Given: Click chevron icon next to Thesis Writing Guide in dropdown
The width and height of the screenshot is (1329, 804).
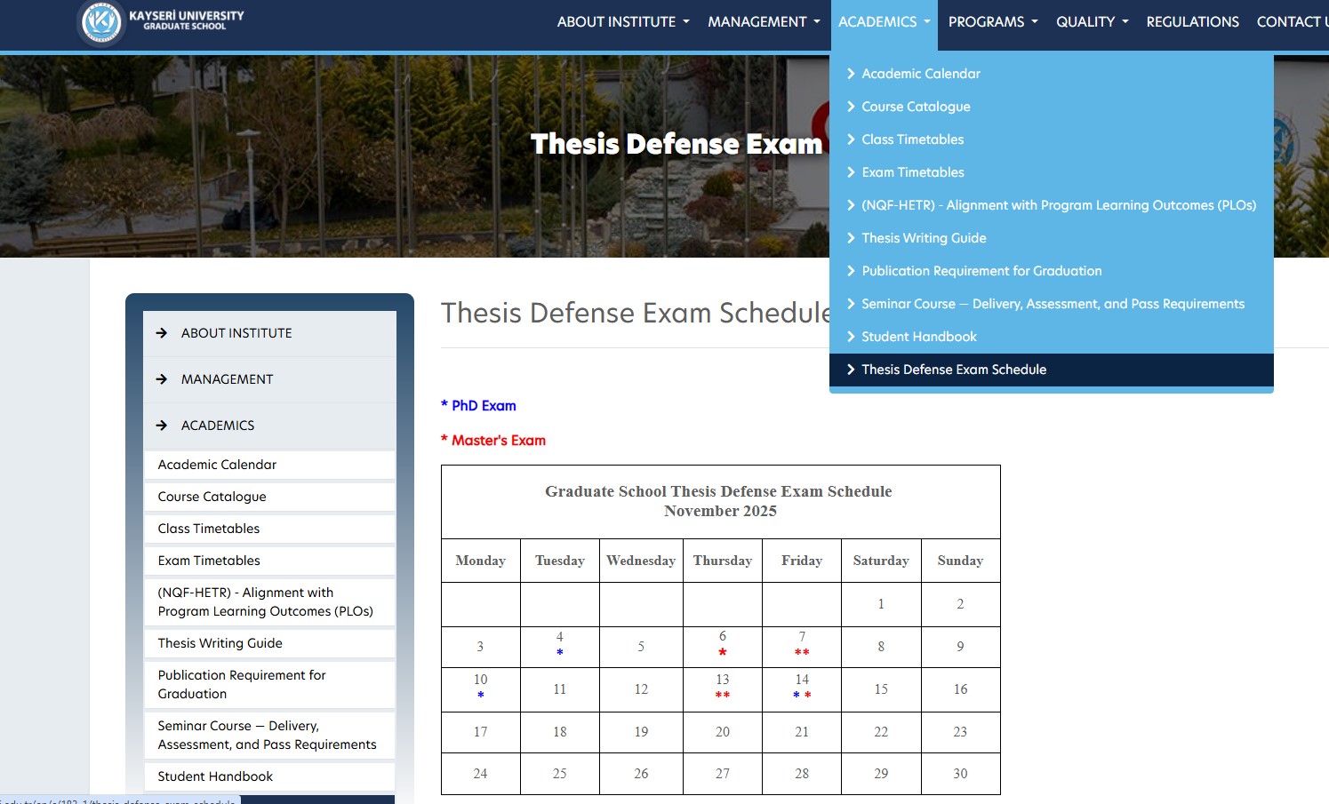Looking at the screenshot, I should tap(851, 238).
